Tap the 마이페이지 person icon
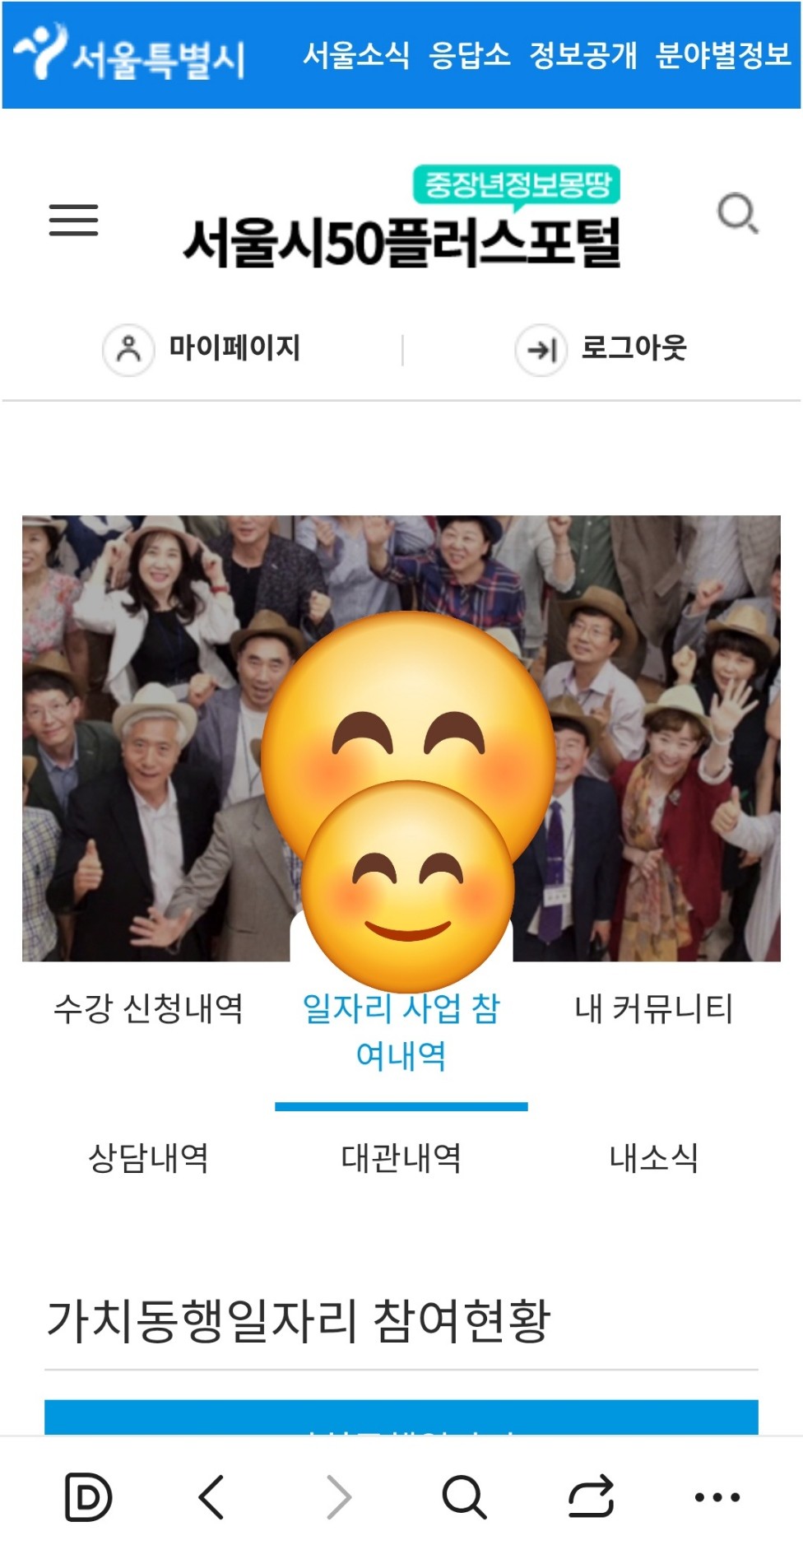Image resolution: width=803 pixels, height=1559 pixels. (128, 350)
